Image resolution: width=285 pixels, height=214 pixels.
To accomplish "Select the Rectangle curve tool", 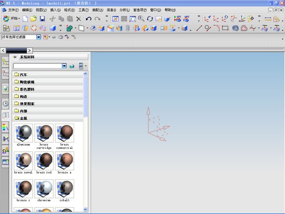I will 225,28.
